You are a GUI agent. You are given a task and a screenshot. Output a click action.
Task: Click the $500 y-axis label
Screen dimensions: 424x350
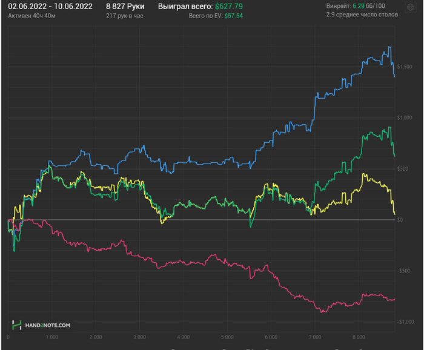point(403,169)
